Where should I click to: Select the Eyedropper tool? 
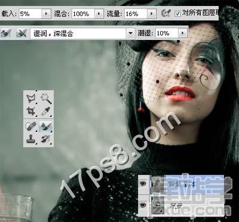coord(46,111)
